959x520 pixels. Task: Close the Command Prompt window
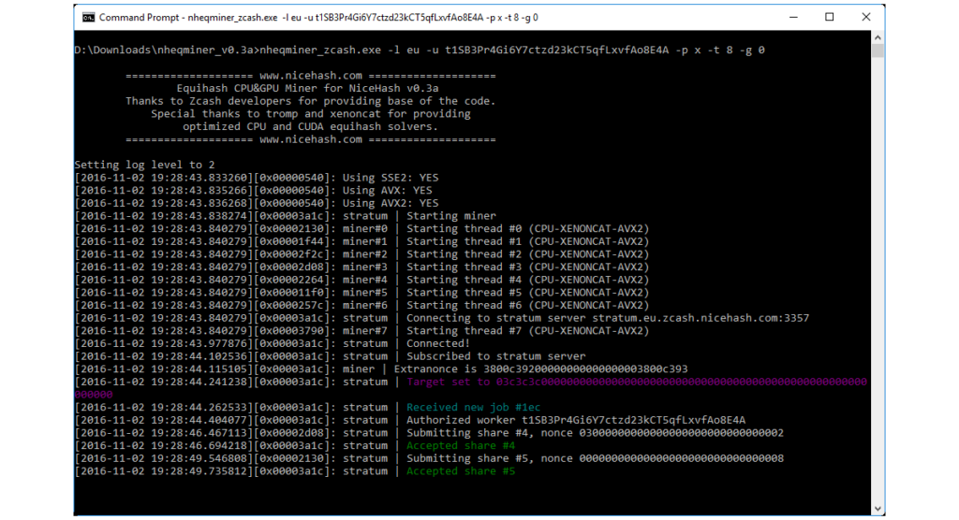866,17
